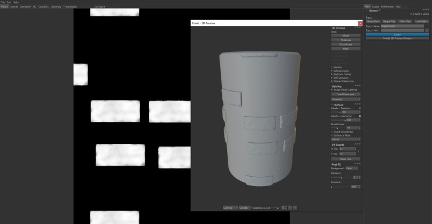The height and width of the screenshot is (224, 432).
Task: Click the cylinder model in 3D preview
Action: [260, 118]
